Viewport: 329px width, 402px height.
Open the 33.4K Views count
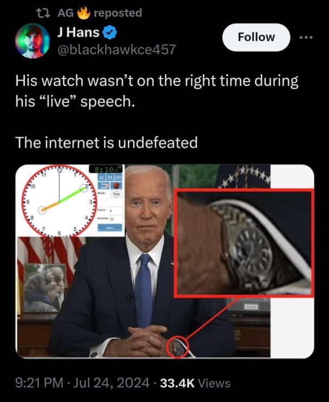pos(195,383)
